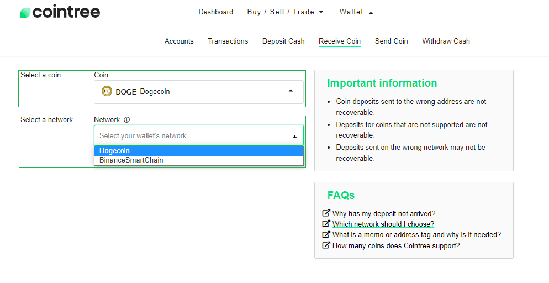Click external link icon beside deposit not arrived
The image size is (549, 283).
(326, 213)
